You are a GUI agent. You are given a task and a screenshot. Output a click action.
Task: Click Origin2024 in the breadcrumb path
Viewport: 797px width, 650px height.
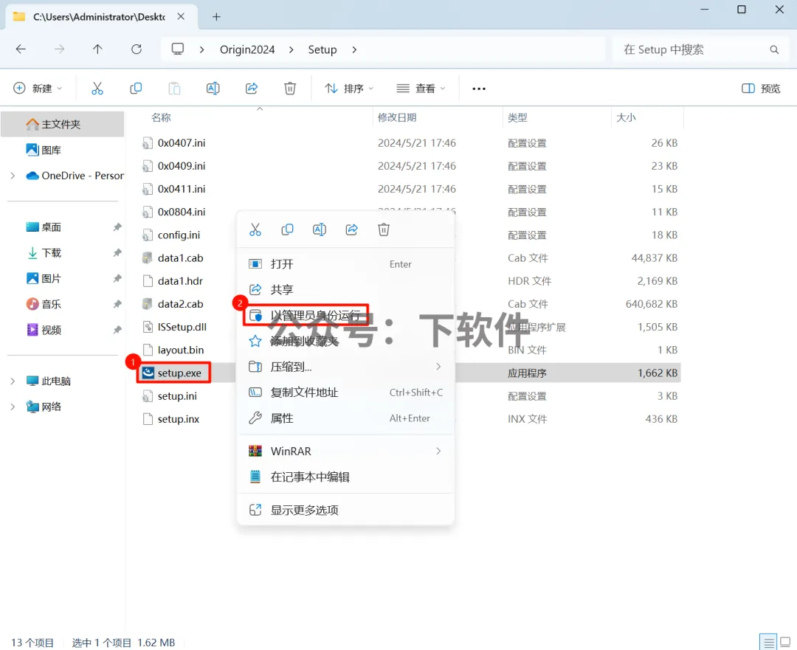coord(247,50)
